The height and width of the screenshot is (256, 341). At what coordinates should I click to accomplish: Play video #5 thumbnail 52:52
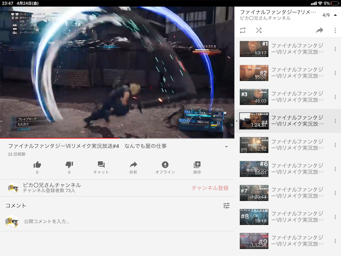pyautogui.click(x=254, y=145)
